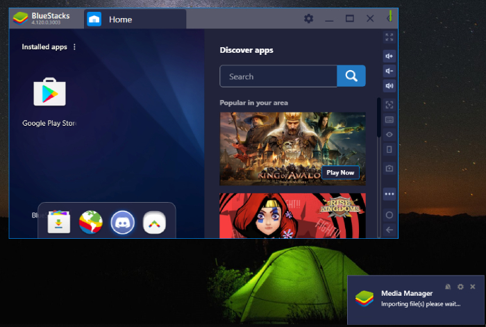This screenshot has width=486, height=327.
Task: Toggle fullscreen with the expand arrows icon
Action: point(389,37)
